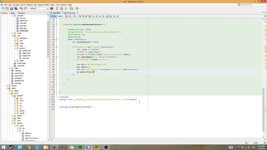The height and width of the screenshot is (150, 267).
Task: Open the Navigate menu
Action: click(x=16, y=5)
